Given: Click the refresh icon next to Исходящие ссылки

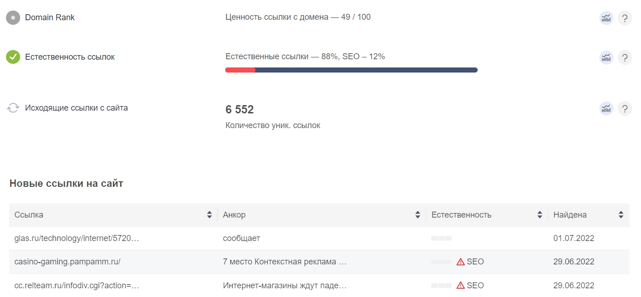Looking at the screenshot, I should coord(13,108).
